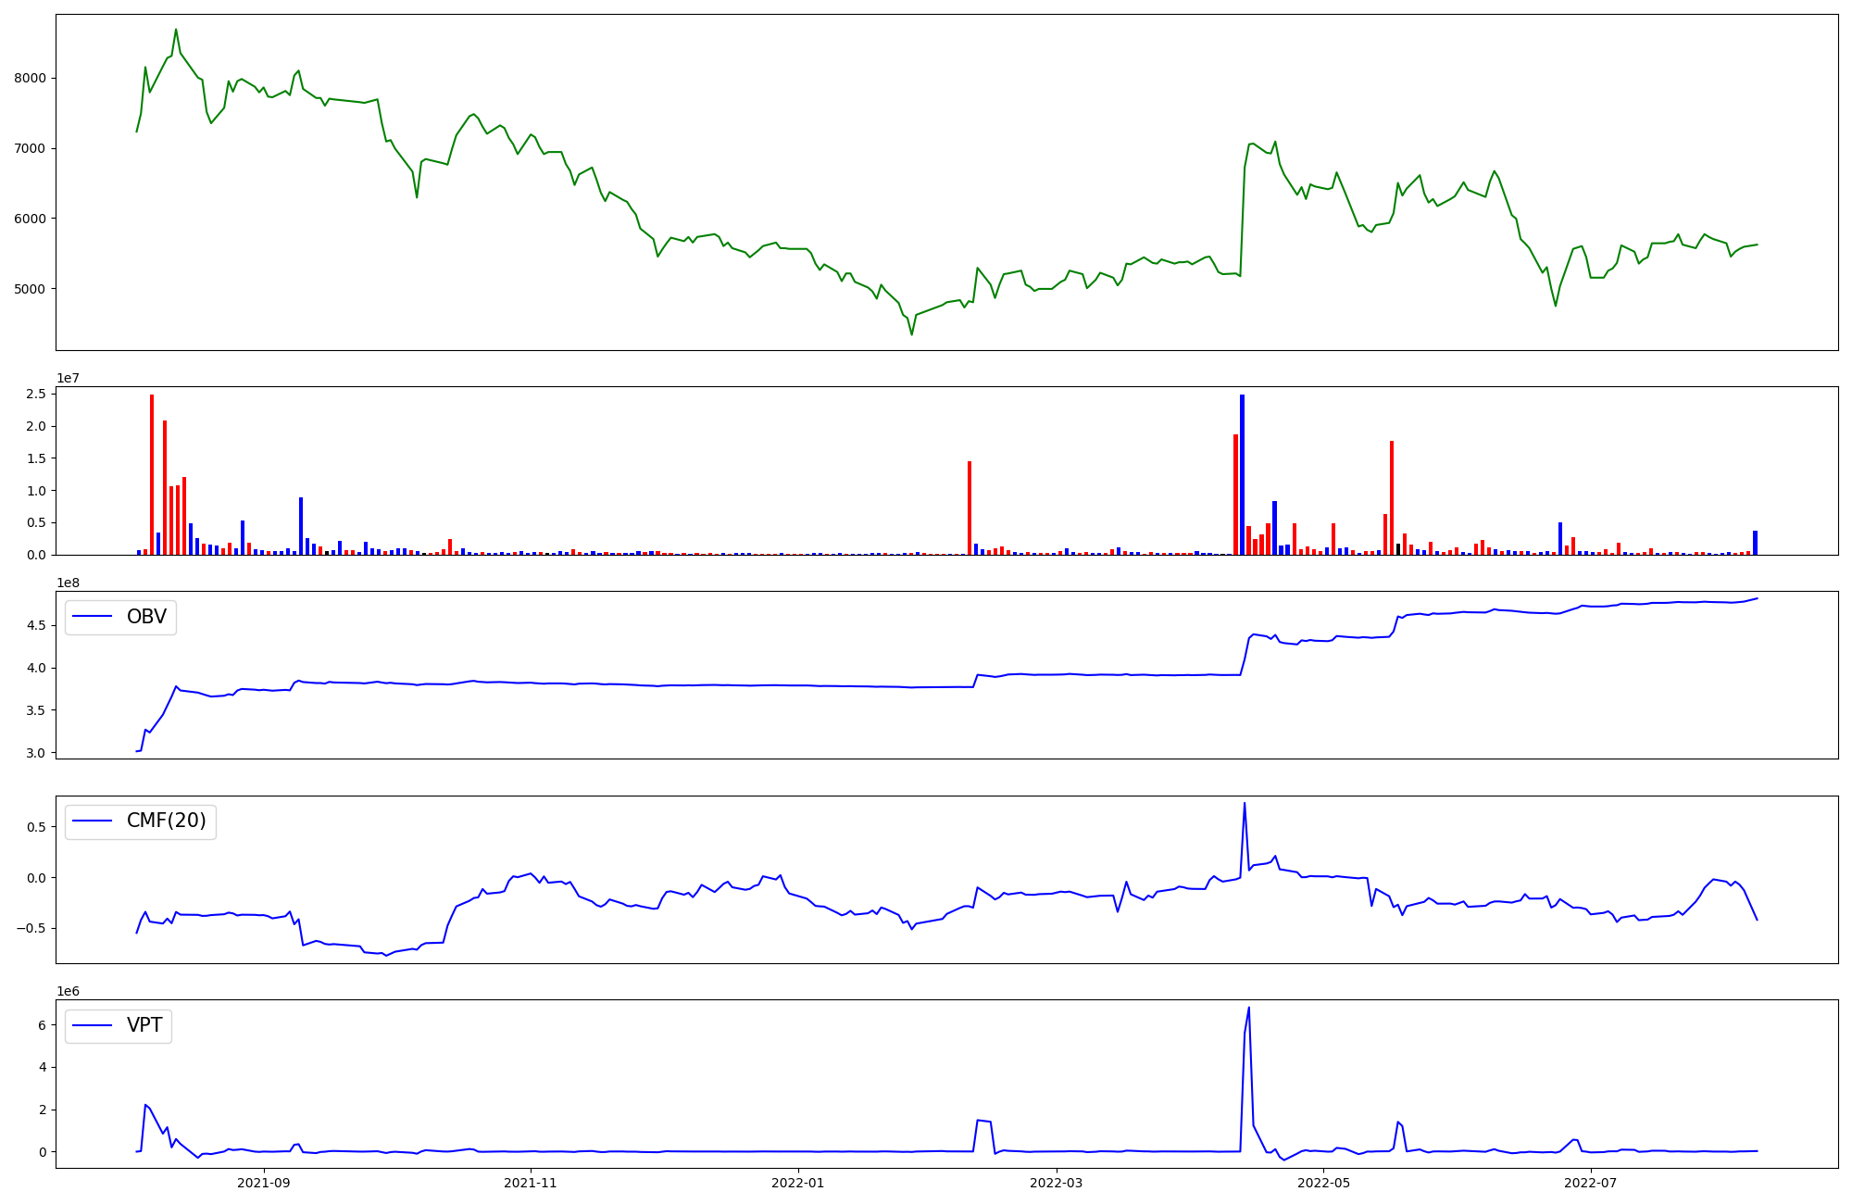Click the sharp peak of the CMF line
Image resolution: width=1852 pixels, height=1204 pixels.
coord(1244,803)
